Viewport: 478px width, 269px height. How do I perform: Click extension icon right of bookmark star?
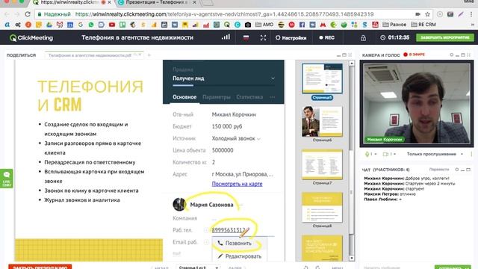point(440,14)
